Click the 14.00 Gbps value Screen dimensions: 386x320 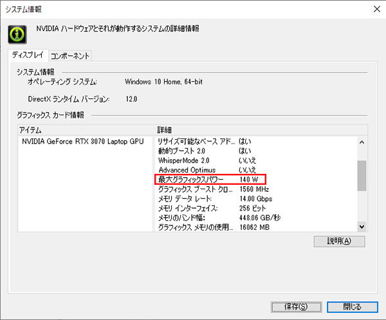256,199
